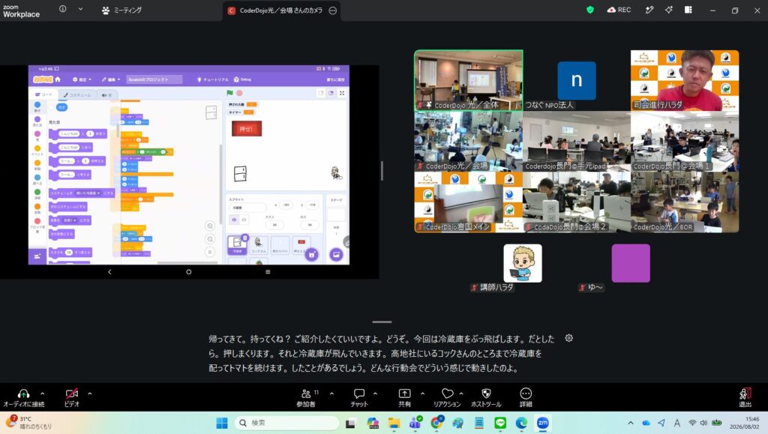Open the ミーティング tab
The image size is (768, 434).
click(x=121, y=10)
